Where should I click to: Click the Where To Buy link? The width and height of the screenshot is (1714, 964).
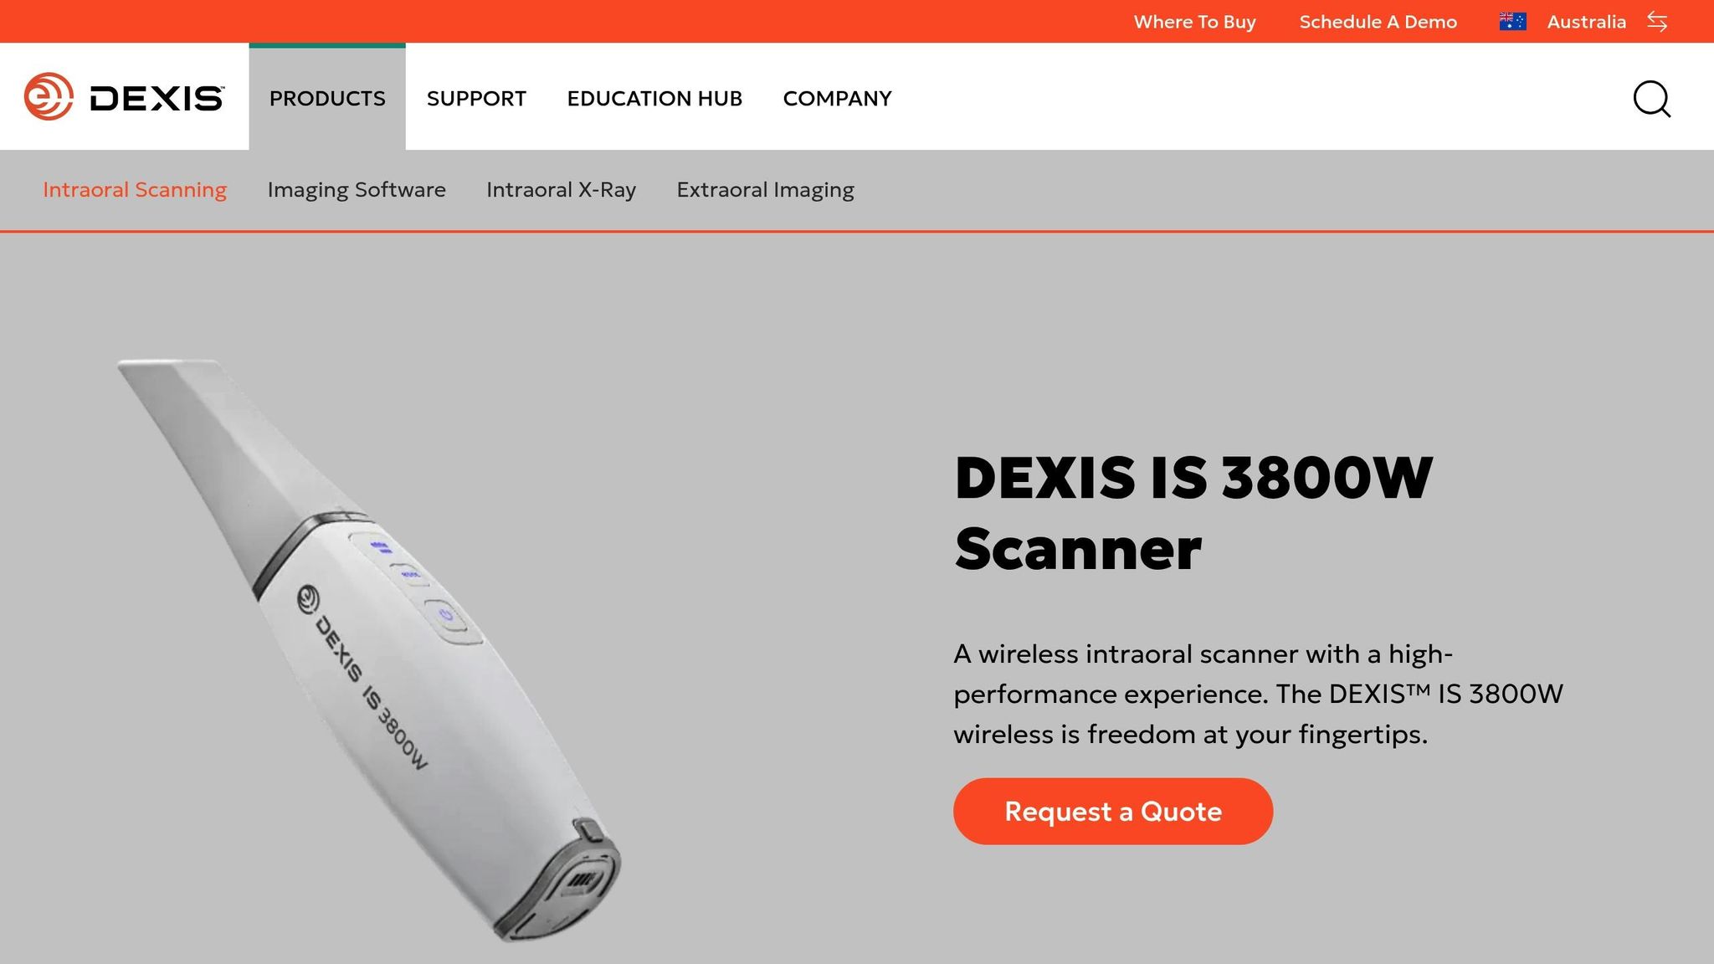[1194, 22]
